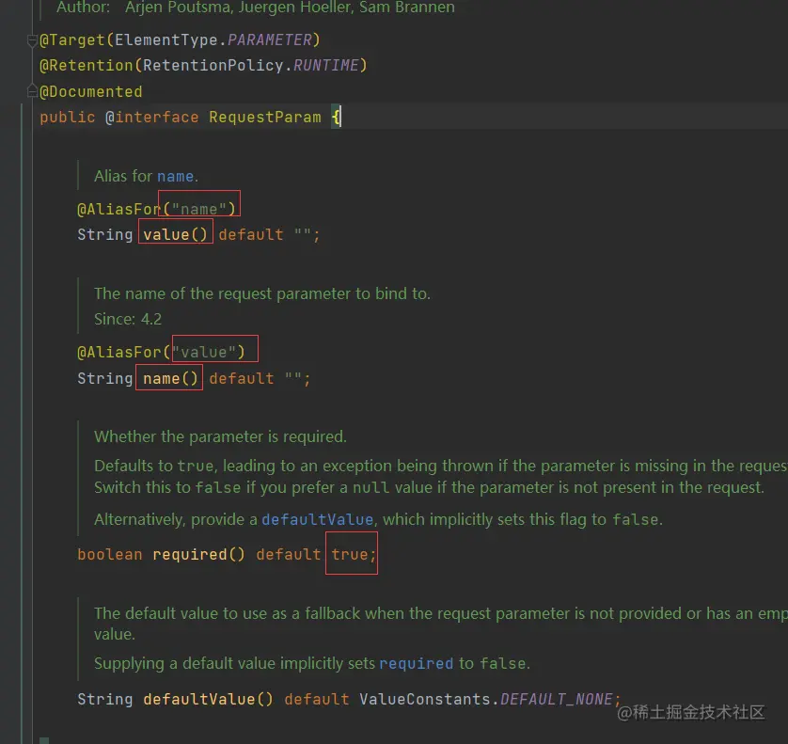Follow the 'required' link in defaultValue docs

[x=417, y=663]
